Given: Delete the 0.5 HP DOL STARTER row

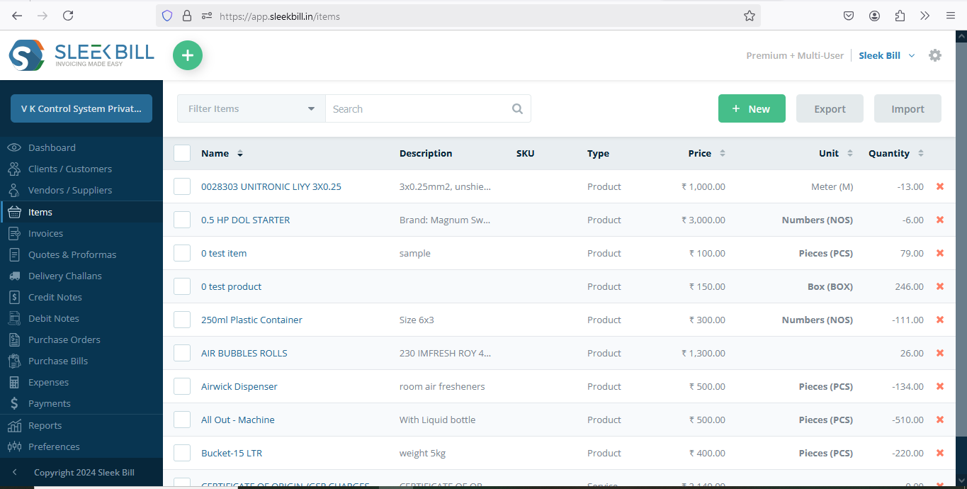Looking at the screenshot, I should (940, 220).
